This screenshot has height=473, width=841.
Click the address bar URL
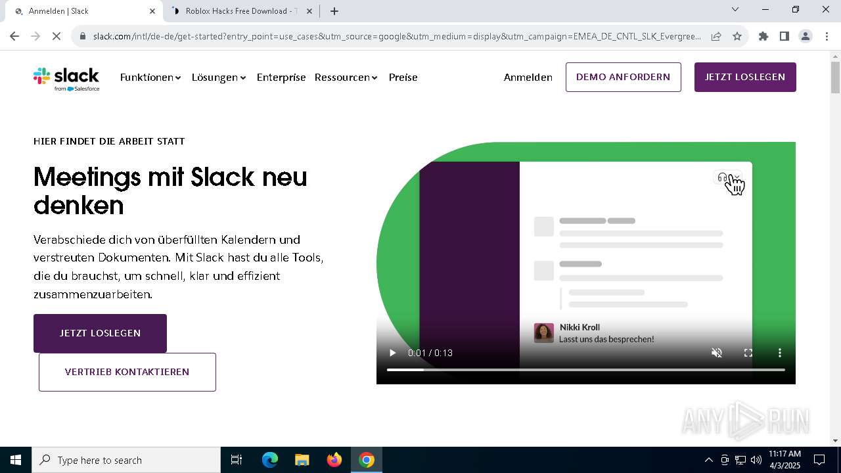pyautogui.click(x=397, y=36)
